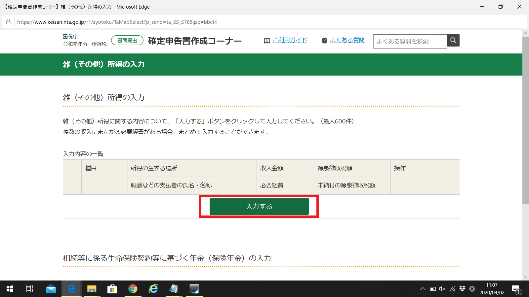
Task: Click the book icon beside ご利用ガイド
Action: point(266,40)
